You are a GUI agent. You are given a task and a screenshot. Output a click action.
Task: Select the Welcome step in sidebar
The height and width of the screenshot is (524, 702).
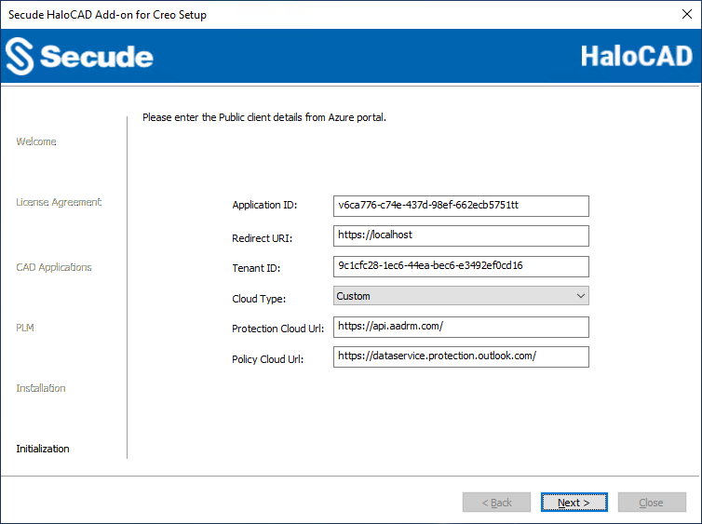point(36,141)
